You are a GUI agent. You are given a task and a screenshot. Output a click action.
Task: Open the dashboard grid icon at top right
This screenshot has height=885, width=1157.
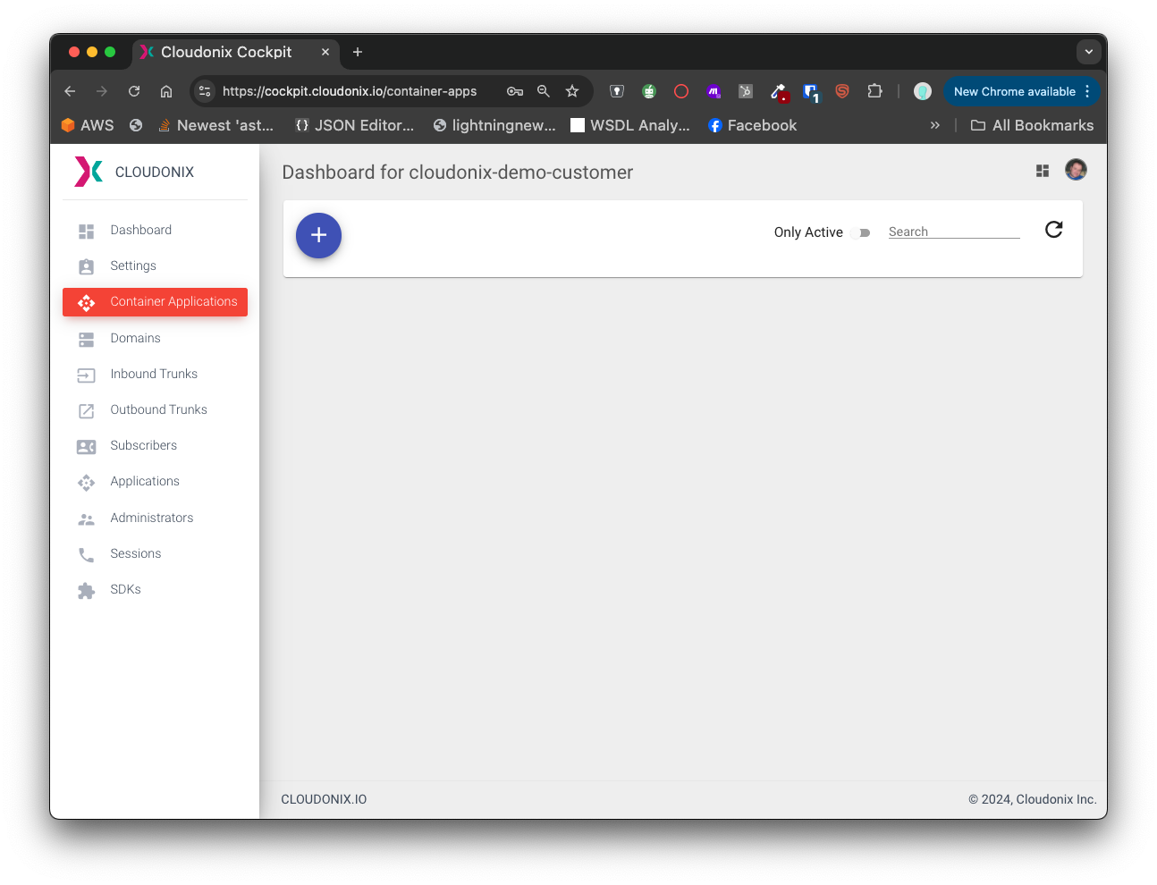coord(1042,171)
